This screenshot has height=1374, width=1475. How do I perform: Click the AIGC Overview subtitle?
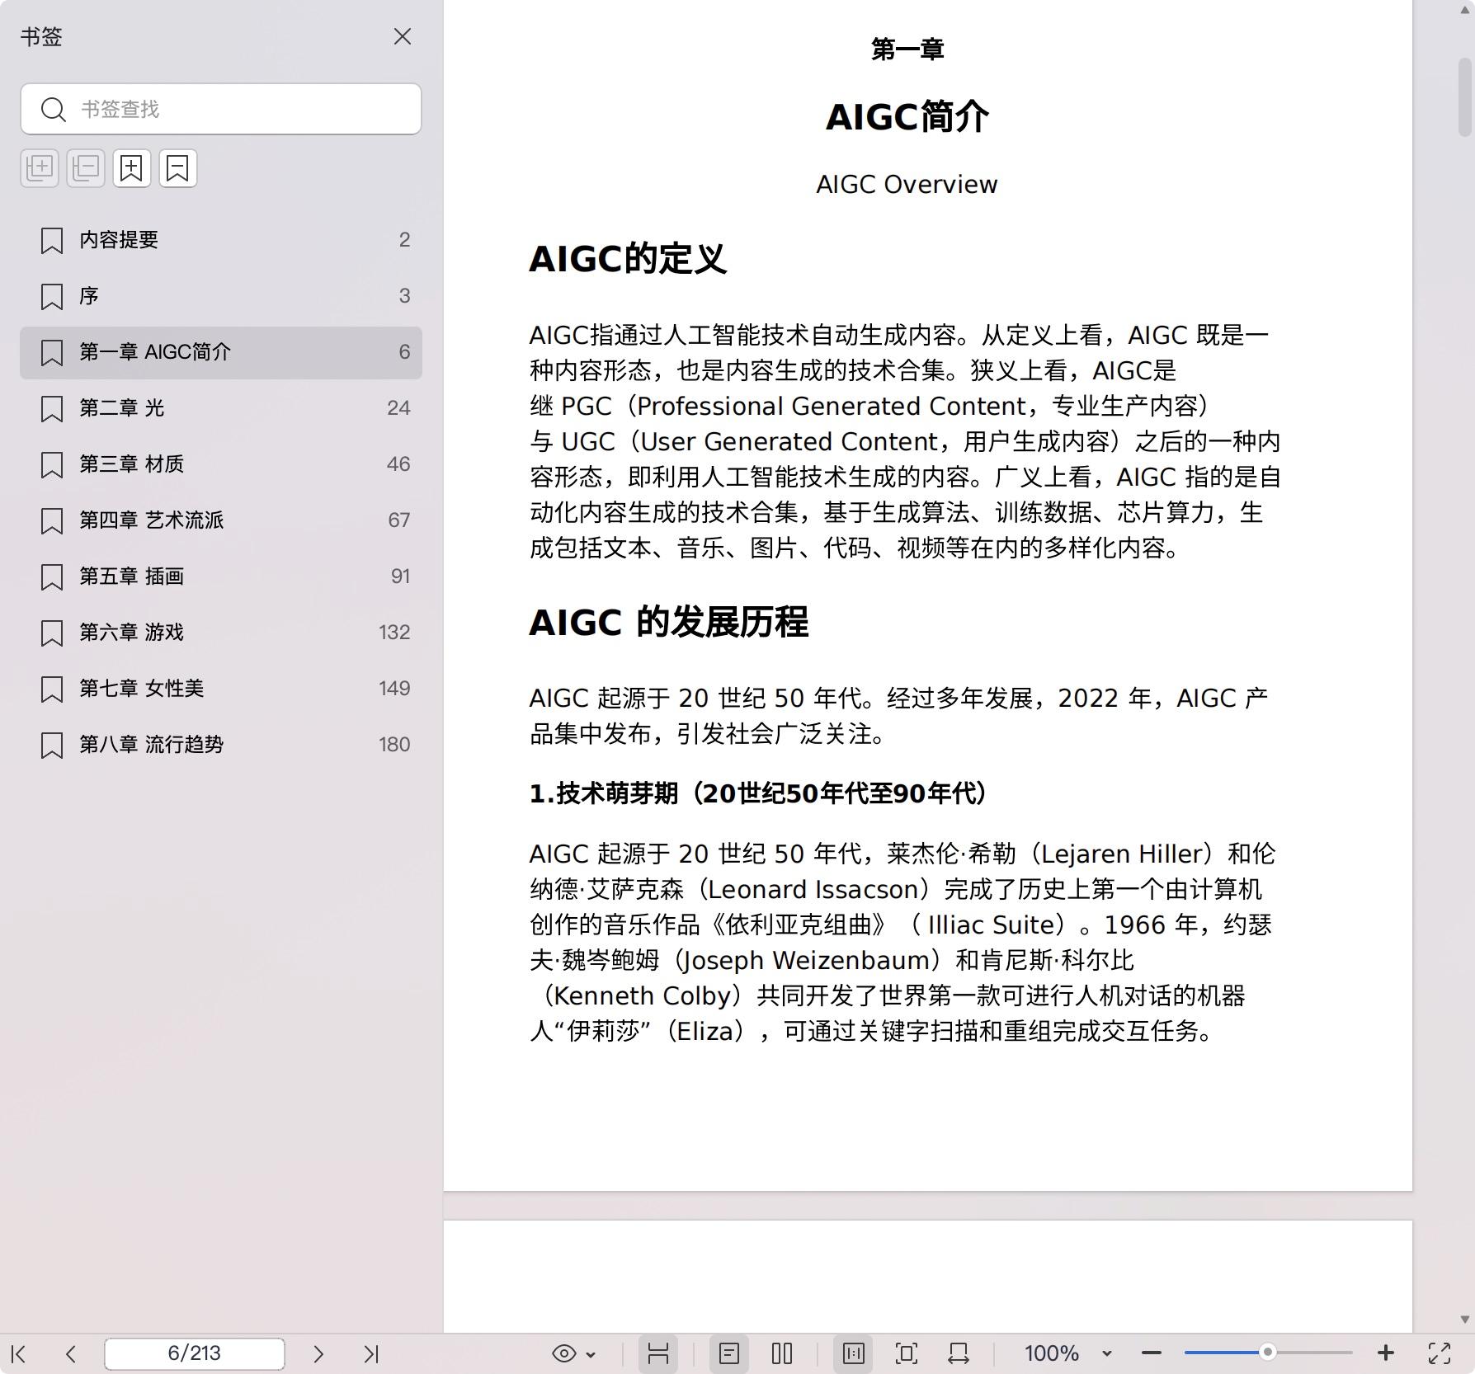907,184
